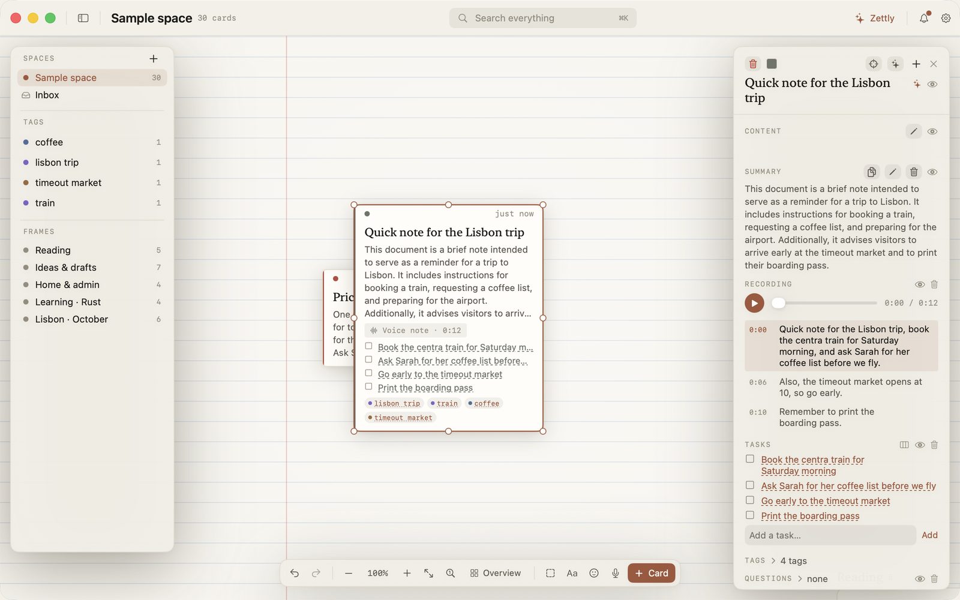Image resolution: width=960 pixels, height=600 pixels.
Task: Check 'Go early to the timeout market' on card
Action: tap(368, 373)
